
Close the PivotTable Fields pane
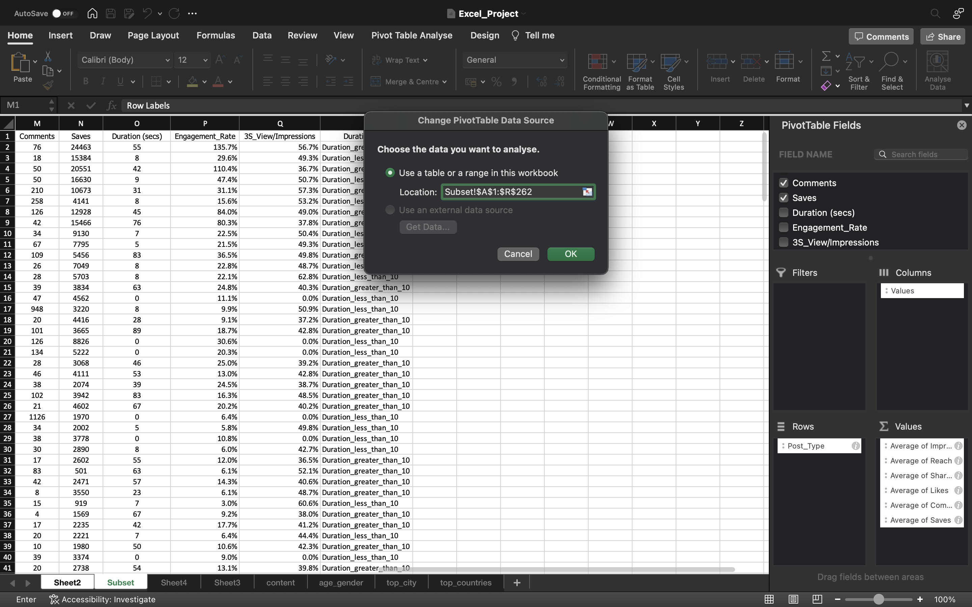pyautogui.click(x=962, y=125)
